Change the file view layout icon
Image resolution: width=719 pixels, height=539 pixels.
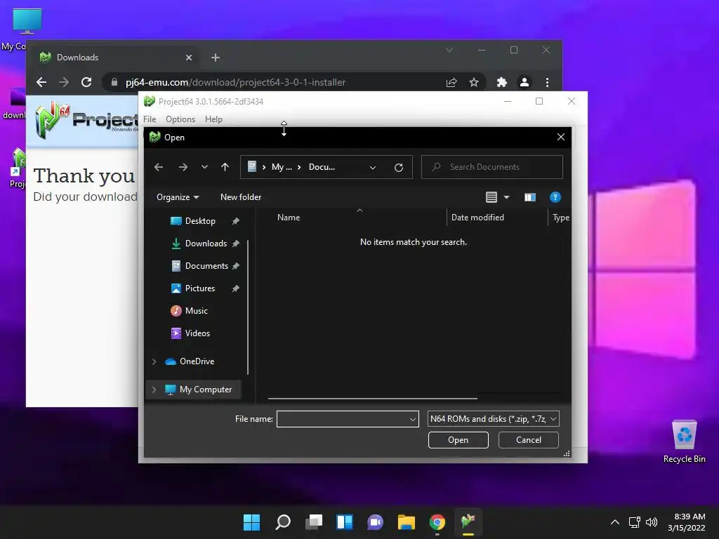(491, 197)
